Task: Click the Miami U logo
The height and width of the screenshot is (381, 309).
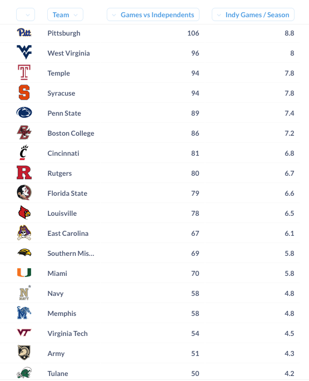Action: pos(24,273)
